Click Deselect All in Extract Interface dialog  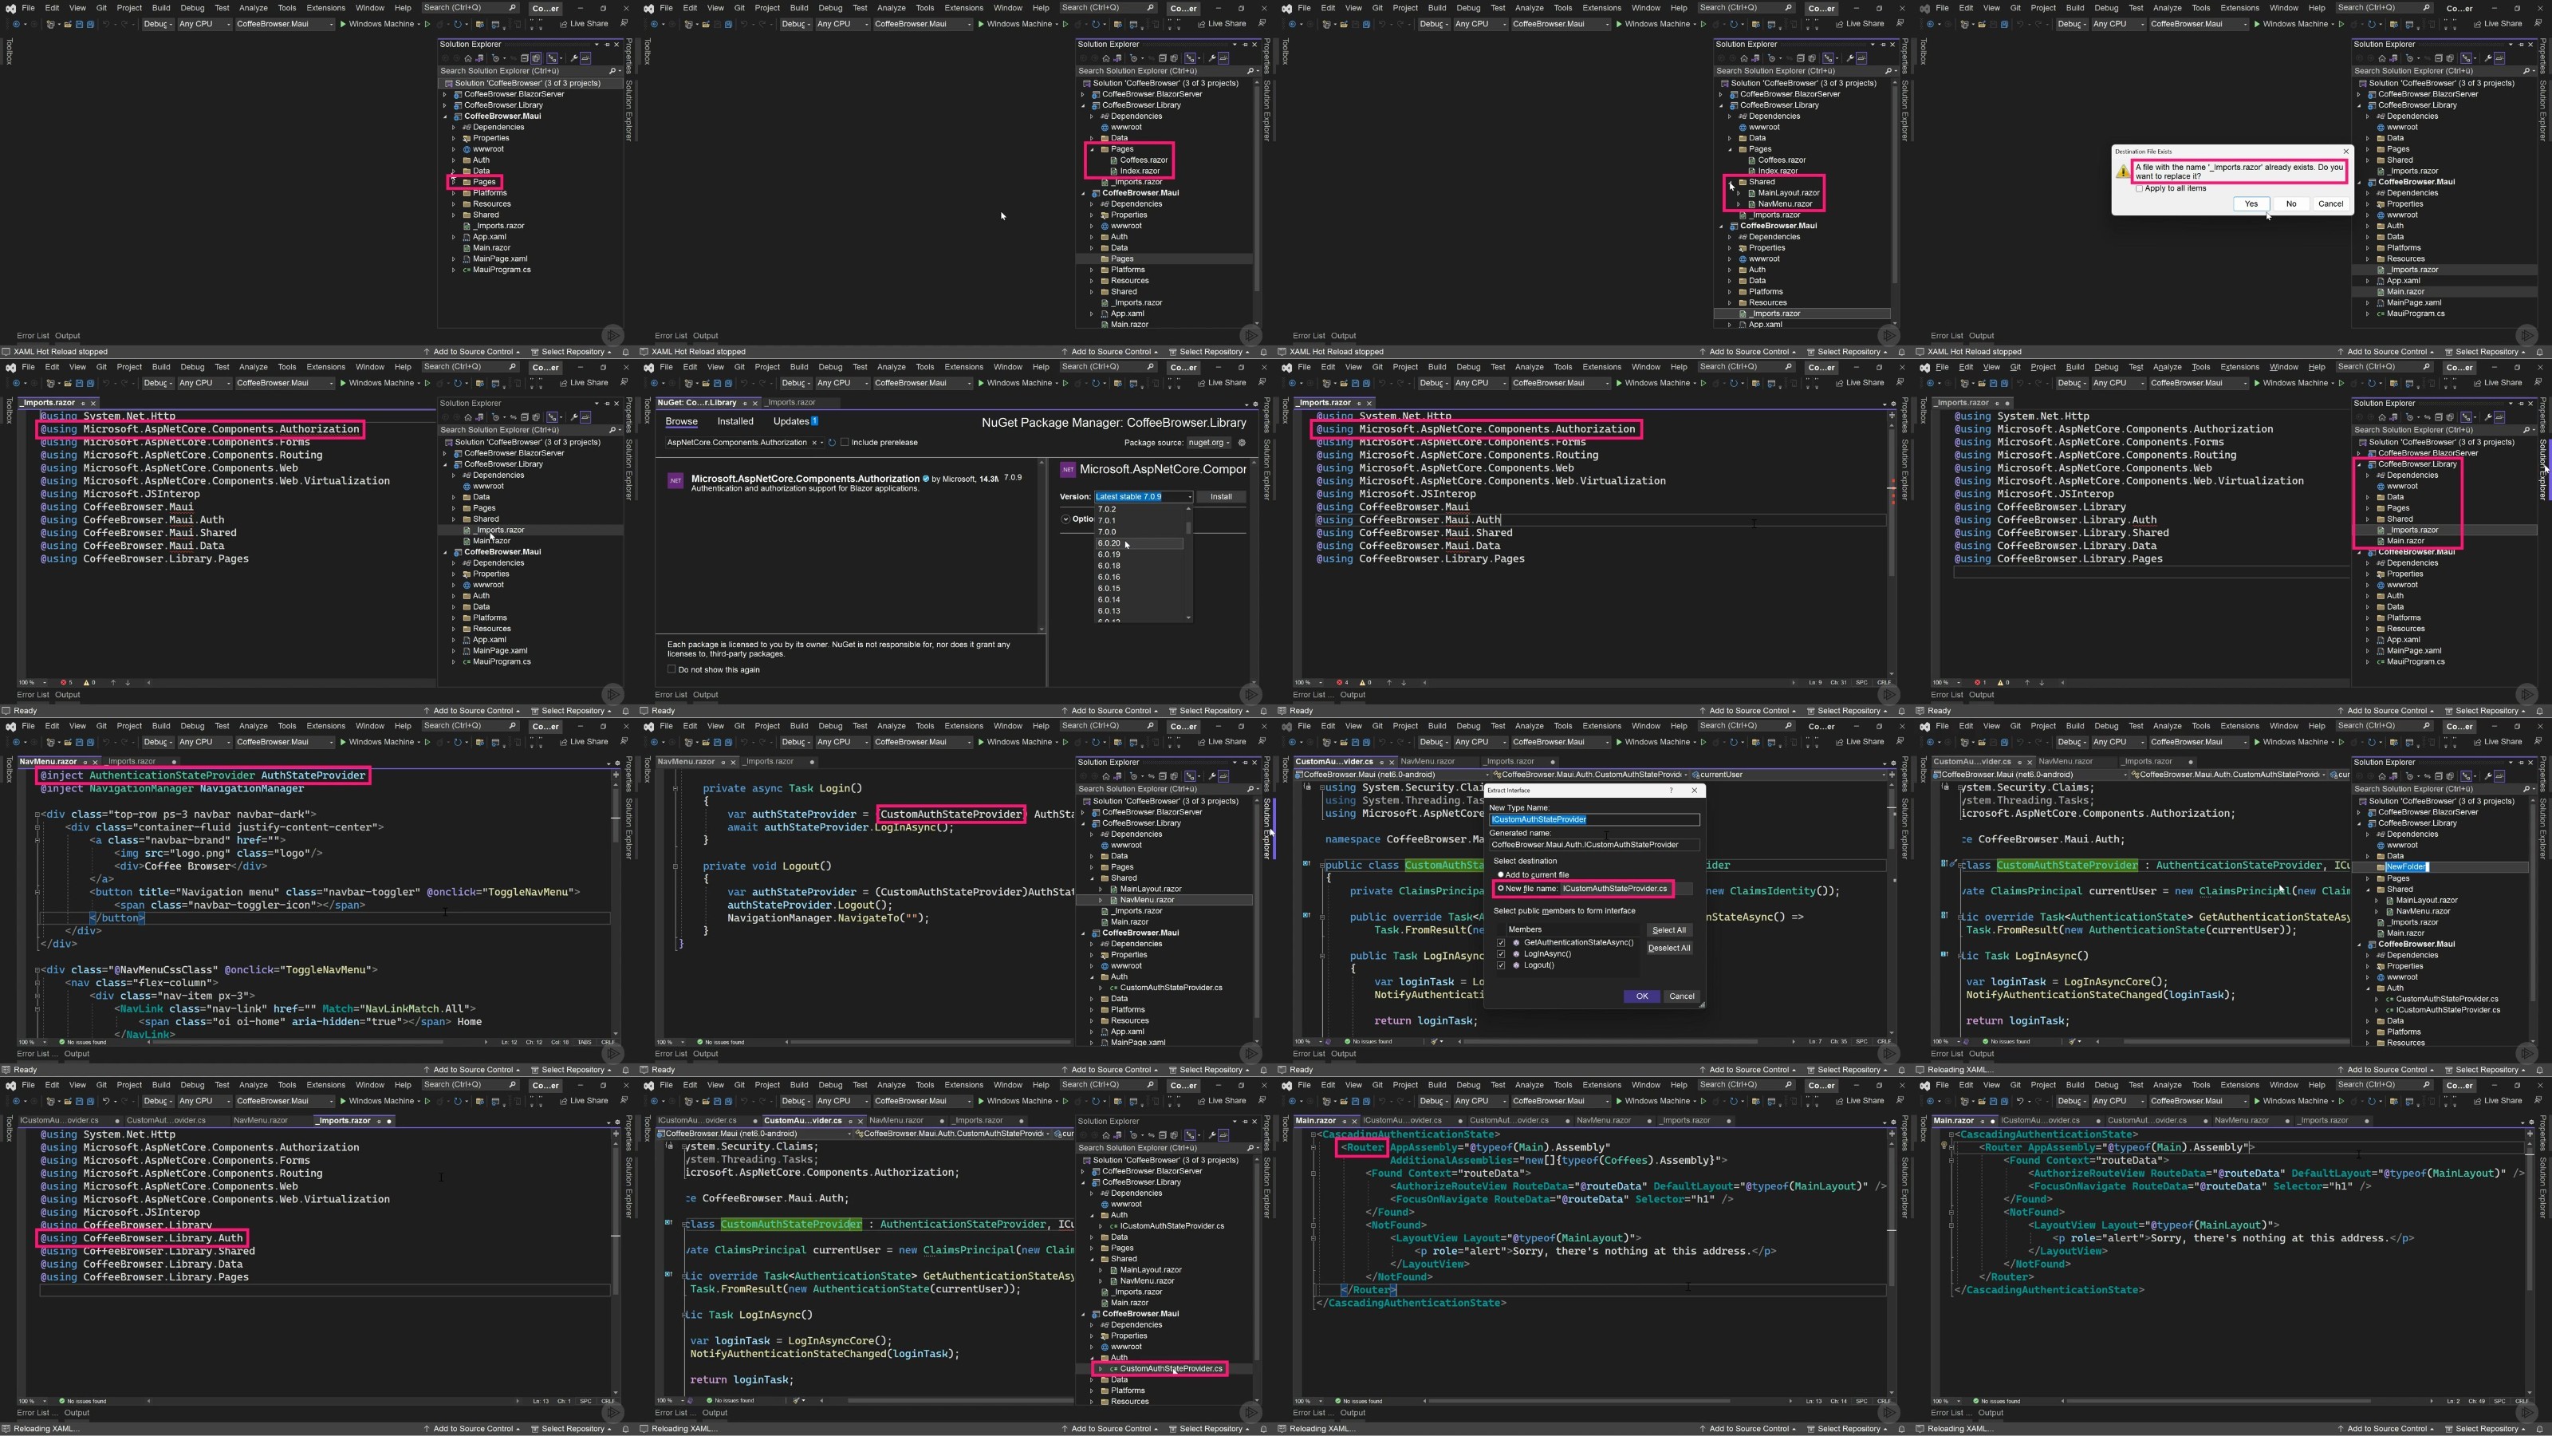coord(1670,948)
